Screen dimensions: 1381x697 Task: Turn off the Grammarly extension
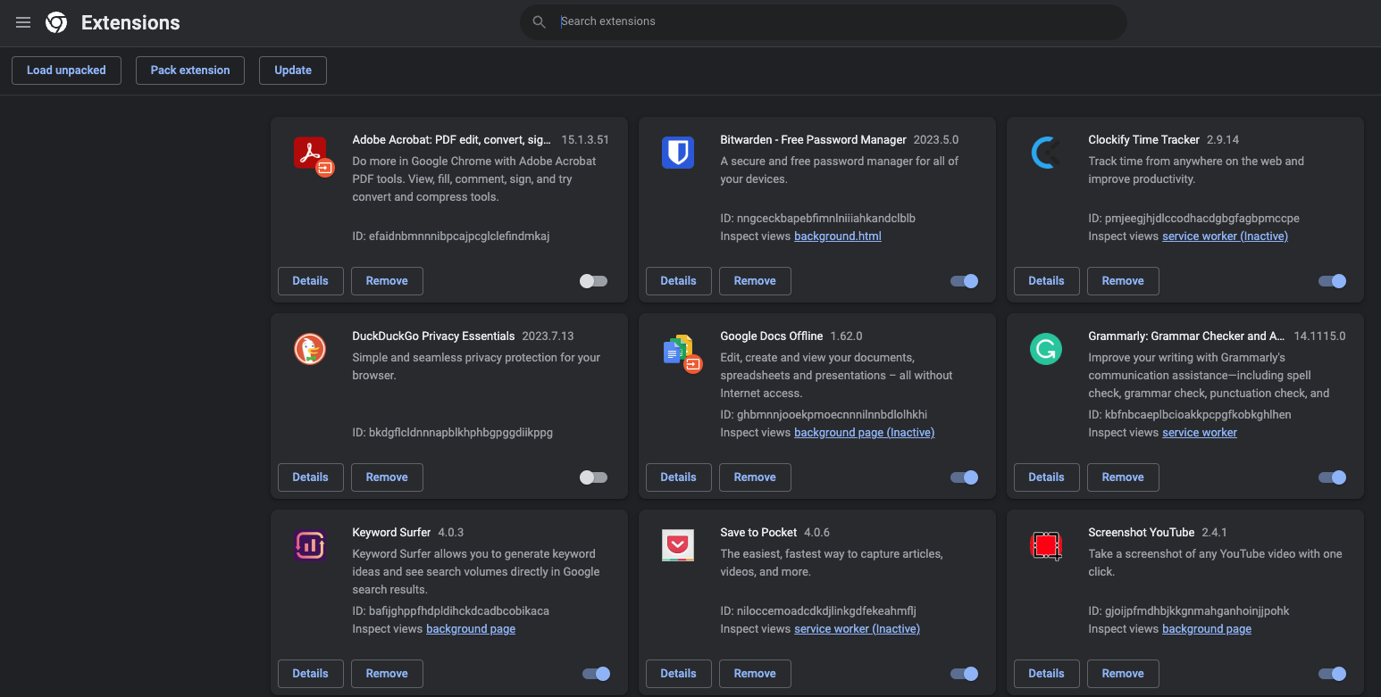1333,477
